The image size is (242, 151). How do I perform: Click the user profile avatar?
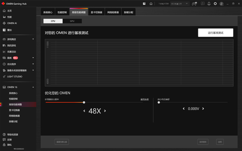[221, 4]
